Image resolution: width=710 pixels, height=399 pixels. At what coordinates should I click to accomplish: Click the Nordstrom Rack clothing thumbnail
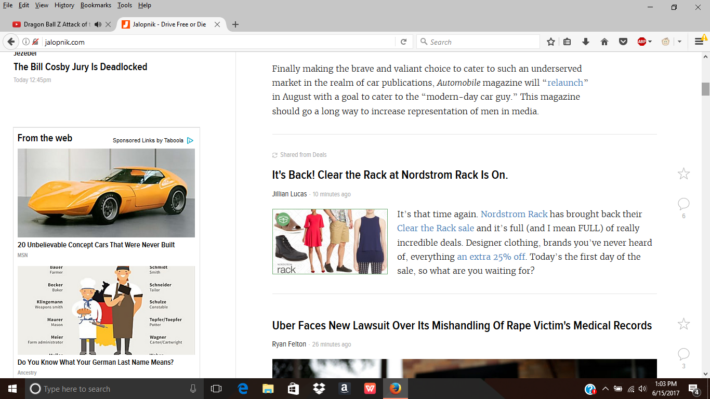click(330, 242)
